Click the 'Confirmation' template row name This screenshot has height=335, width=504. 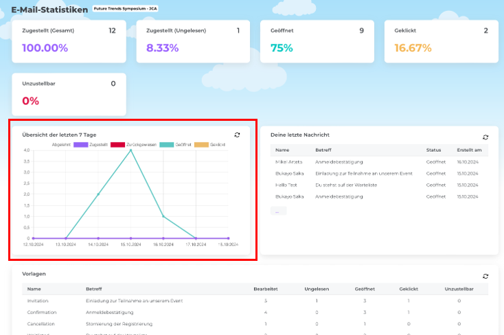(x=42, y=312)
